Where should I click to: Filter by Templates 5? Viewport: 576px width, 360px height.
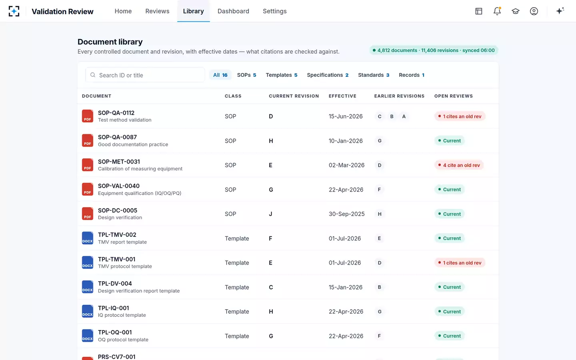(282, 75)
